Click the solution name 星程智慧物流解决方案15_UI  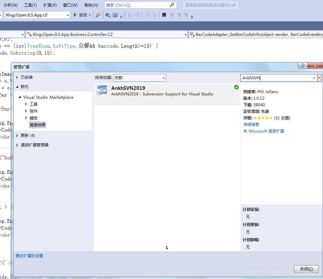tap(210, 5)
